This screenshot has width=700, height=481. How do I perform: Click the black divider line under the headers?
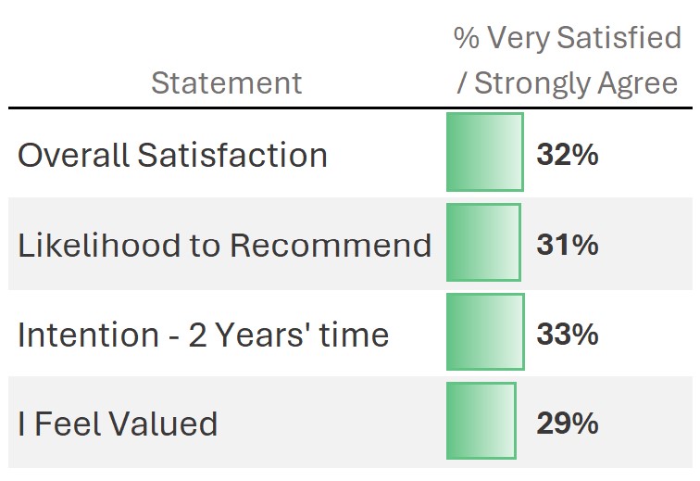tap(350, 108)
